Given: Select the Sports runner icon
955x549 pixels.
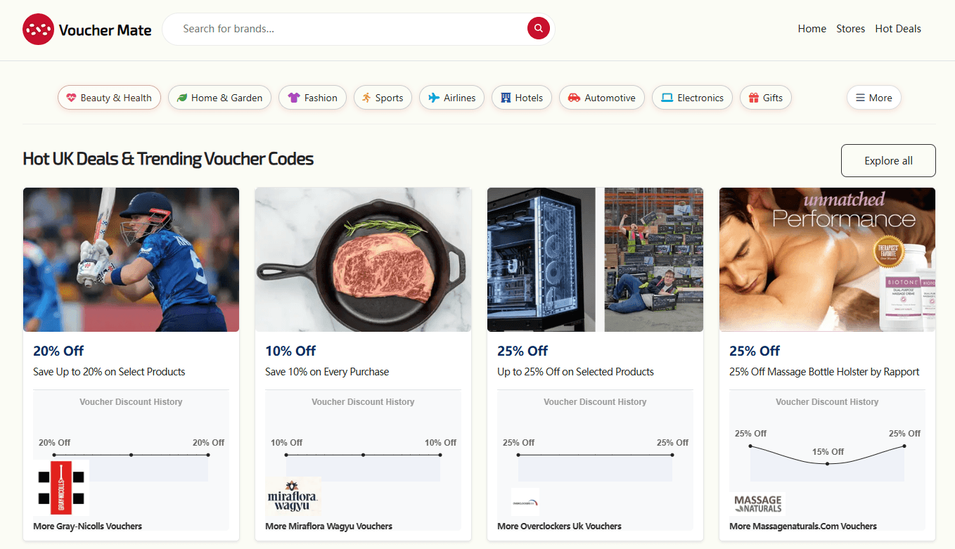Looking at the screenshot, I should (366, 98).
